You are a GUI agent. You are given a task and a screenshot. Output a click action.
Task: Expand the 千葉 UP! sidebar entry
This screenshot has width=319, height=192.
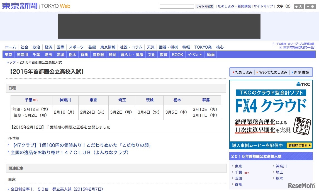(238, 172)
